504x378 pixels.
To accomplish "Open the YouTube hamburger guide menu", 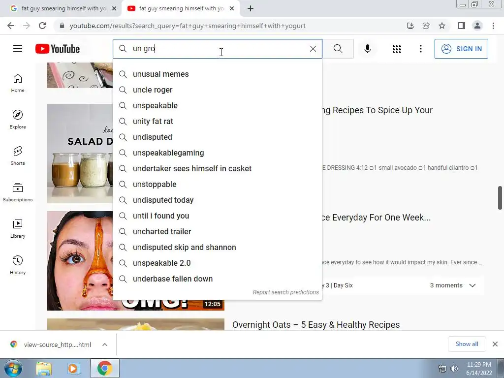I will pos(18,49).
